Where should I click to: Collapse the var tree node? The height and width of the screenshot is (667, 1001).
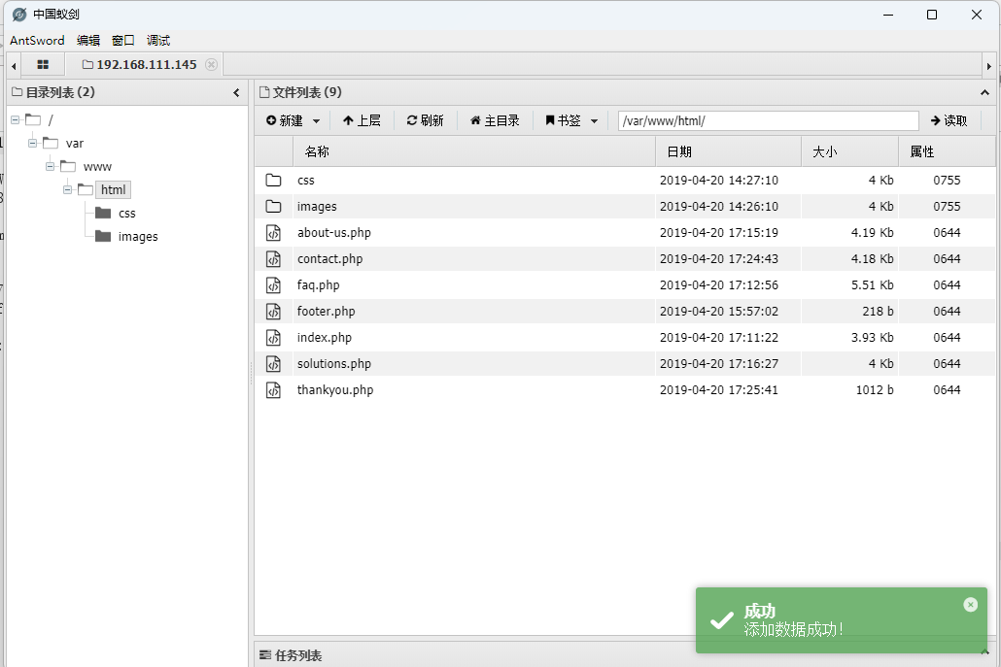coord(33,143)
